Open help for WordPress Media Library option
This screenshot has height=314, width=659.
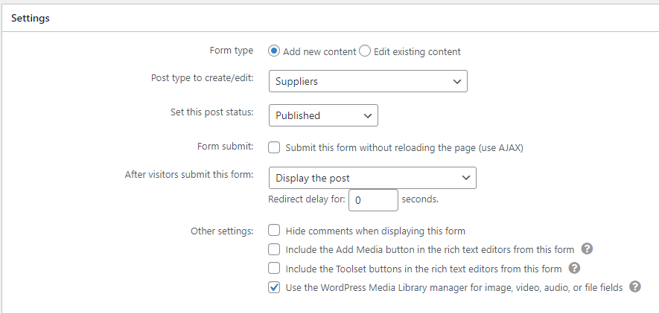click(635, 286)
